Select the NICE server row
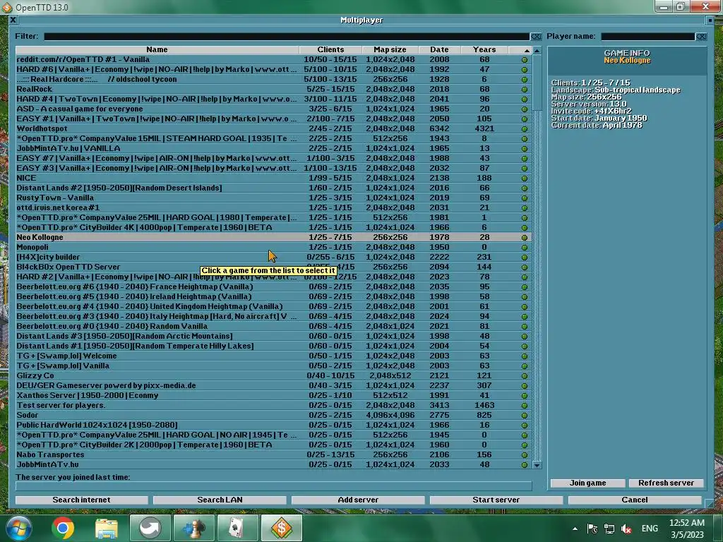This screenshot has height=542, width=723. coord(273,179)
